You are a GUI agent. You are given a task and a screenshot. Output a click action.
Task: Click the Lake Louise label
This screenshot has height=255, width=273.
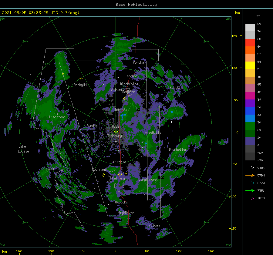[23, 149]
